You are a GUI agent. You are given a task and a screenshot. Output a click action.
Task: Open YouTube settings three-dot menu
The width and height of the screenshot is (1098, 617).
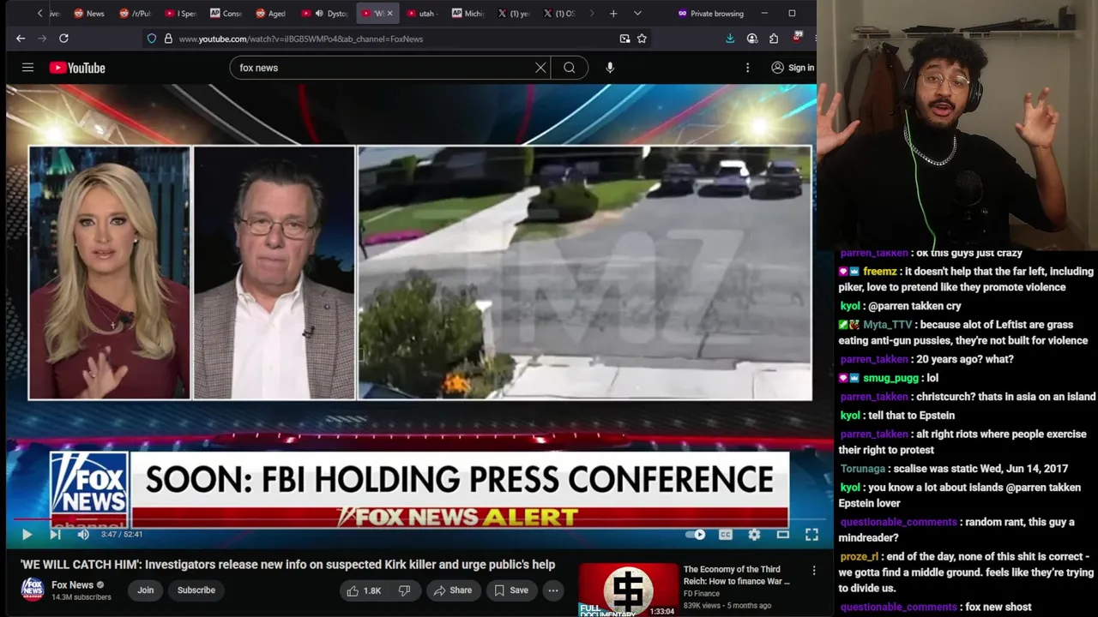[x=747, y=68]
